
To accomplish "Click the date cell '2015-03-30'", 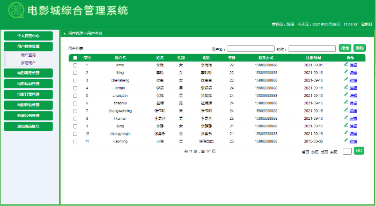I will 313,141.
